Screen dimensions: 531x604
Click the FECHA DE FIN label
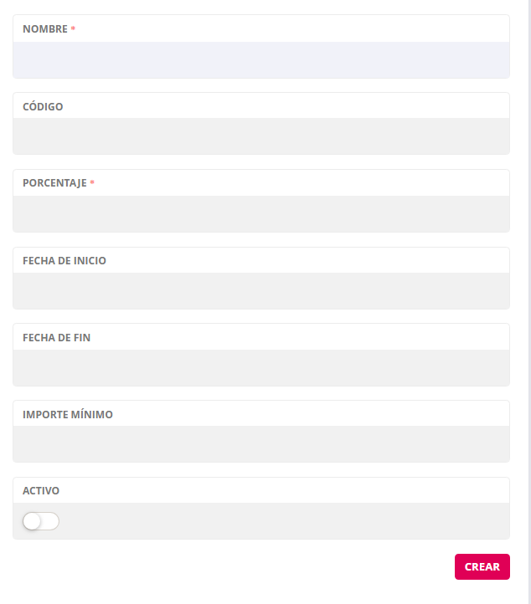(x=57, y=337)
